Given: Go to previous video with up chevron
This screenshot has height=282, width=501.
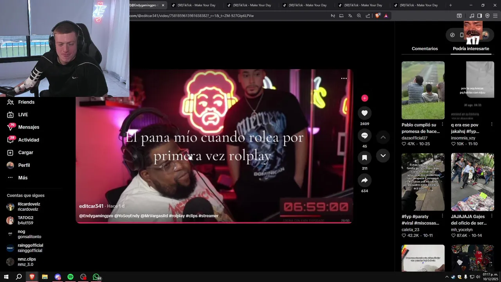Looking at the screenshot, I should [x=383, y=137].
